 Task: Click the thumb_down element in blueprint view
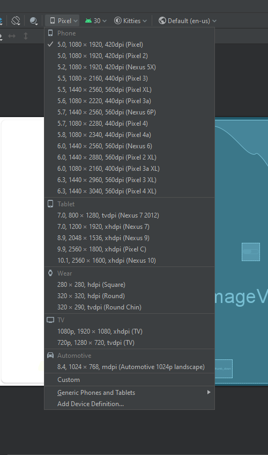(x=224, y=369)
